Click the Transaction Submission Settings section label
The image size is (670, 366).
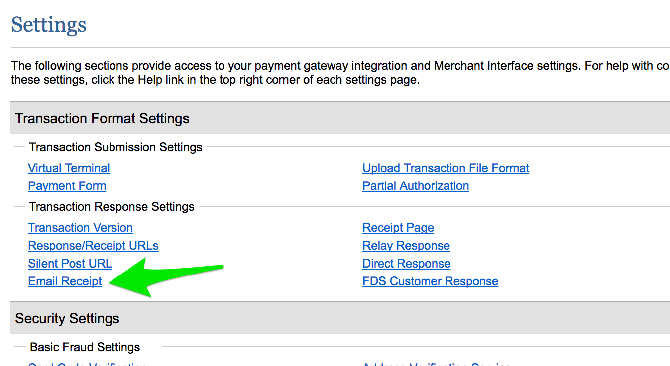pyautogui.click(x=115, y=147)
